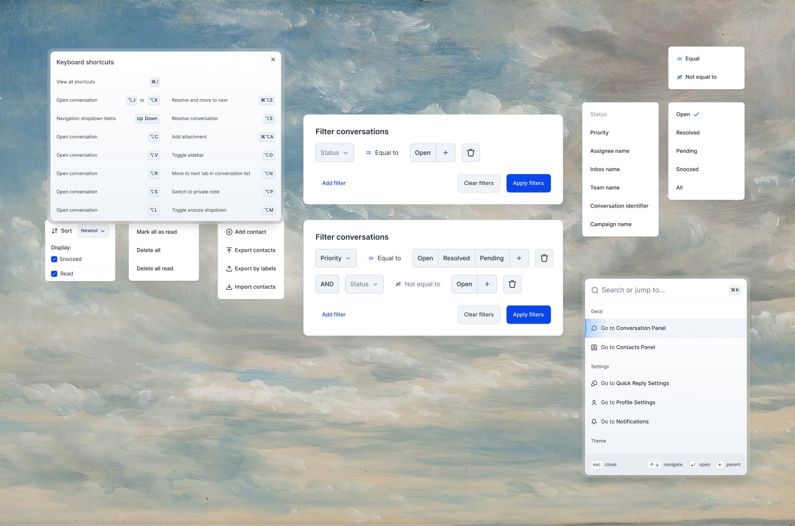Click Apply filters in second filter panel
The height and width of the screenshot is (526, 795).
click(x=528, y=315)
